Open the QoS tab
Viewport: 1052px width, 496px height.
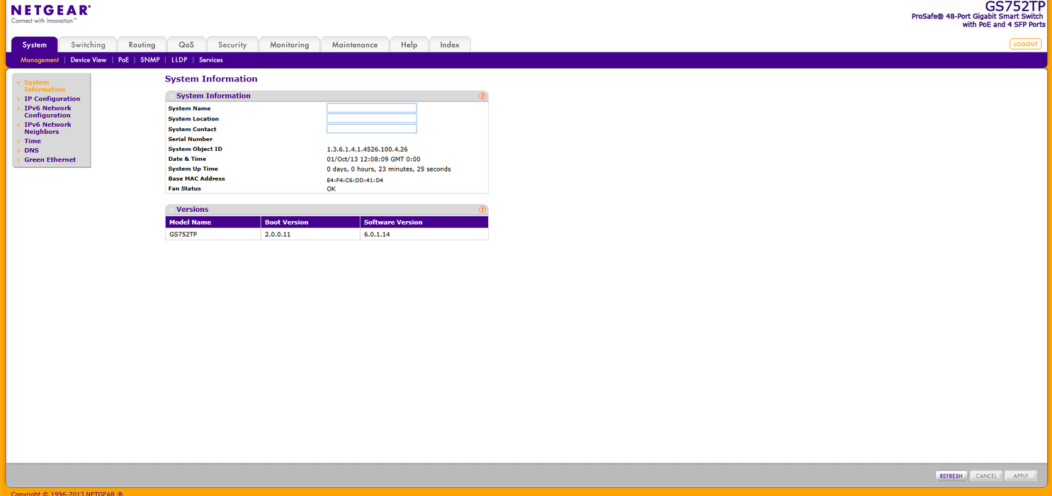186,45
